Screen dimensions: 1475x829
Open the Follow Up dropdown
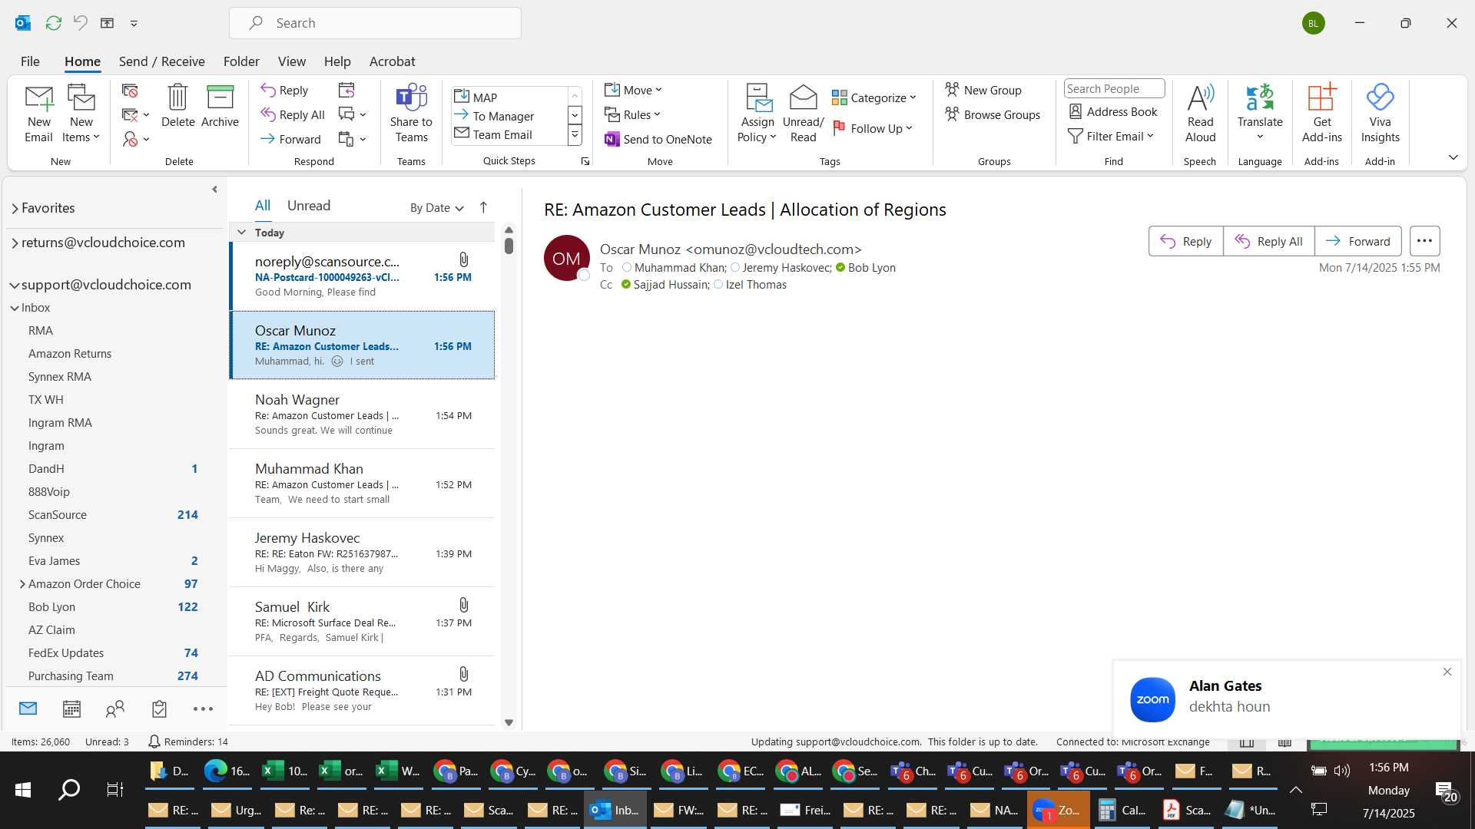click(872, 128)
